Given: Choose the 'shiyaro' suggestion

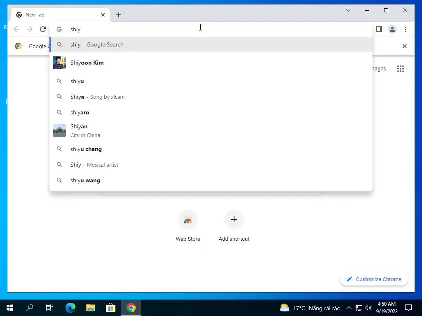Looking at the screenshot, I should [211, 112].
